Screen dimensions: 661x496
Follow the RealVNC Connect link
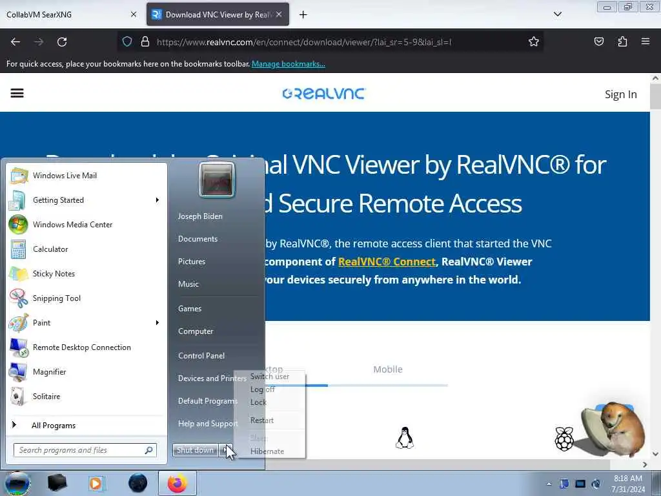point(387,262)
